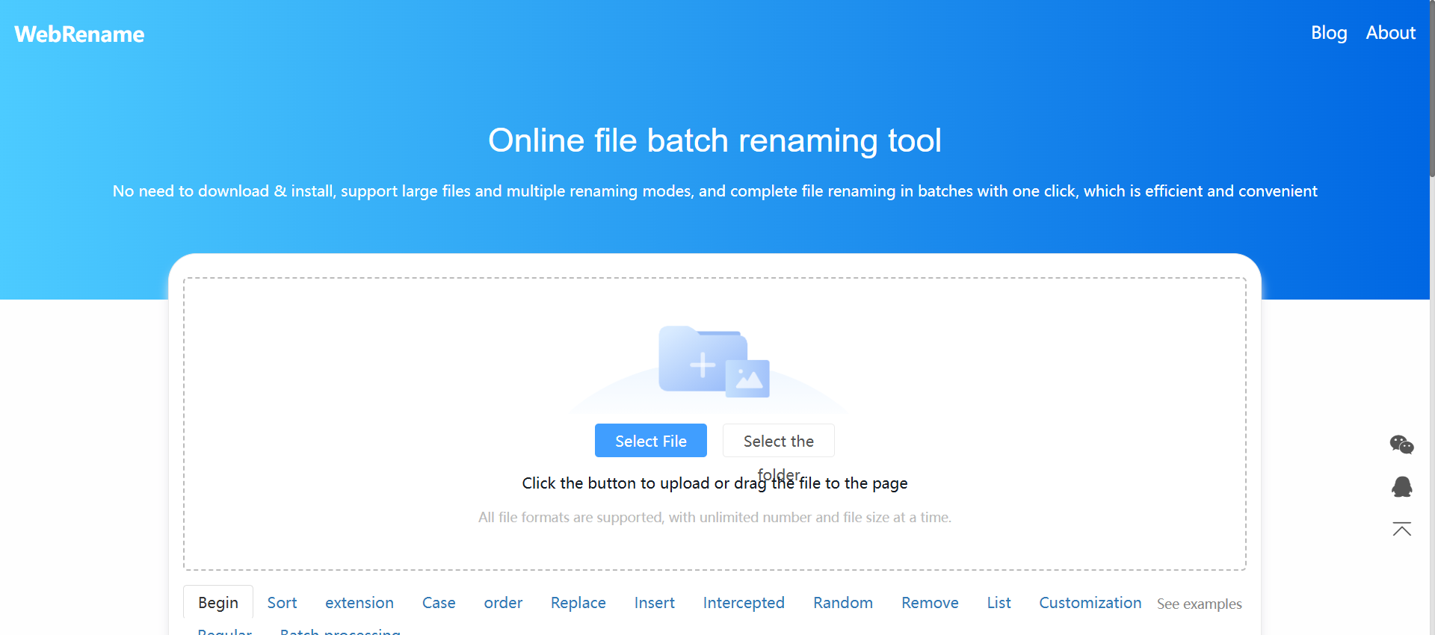The image size is (1435, 635).
Task: Switch to the extension tab
Action: pos(359,603)
